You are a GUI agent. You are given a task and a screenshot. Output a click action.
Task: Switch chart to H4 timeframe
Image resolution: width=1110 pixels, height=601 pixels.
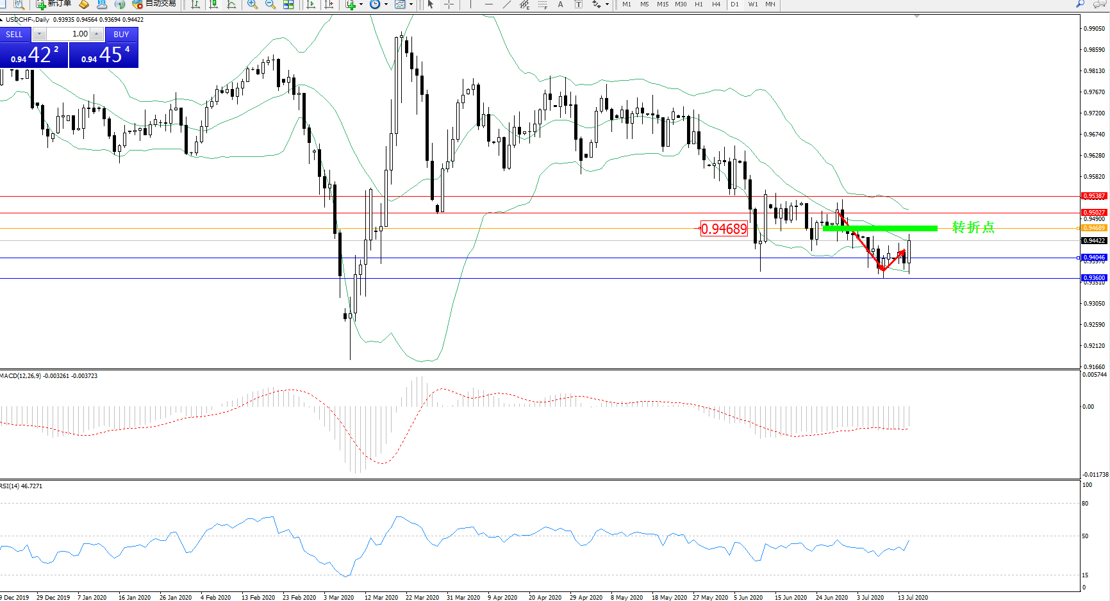click(716, 4)
